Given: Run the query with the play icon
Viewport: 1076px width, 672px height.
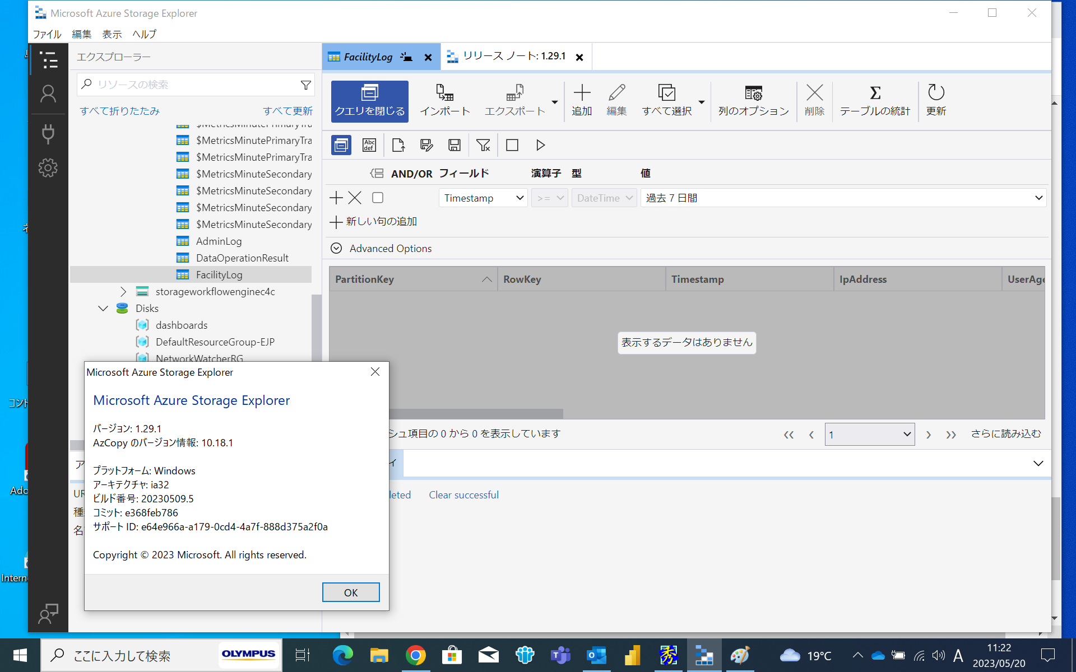Looking at the screenshot, I should [x=540, y=145].
